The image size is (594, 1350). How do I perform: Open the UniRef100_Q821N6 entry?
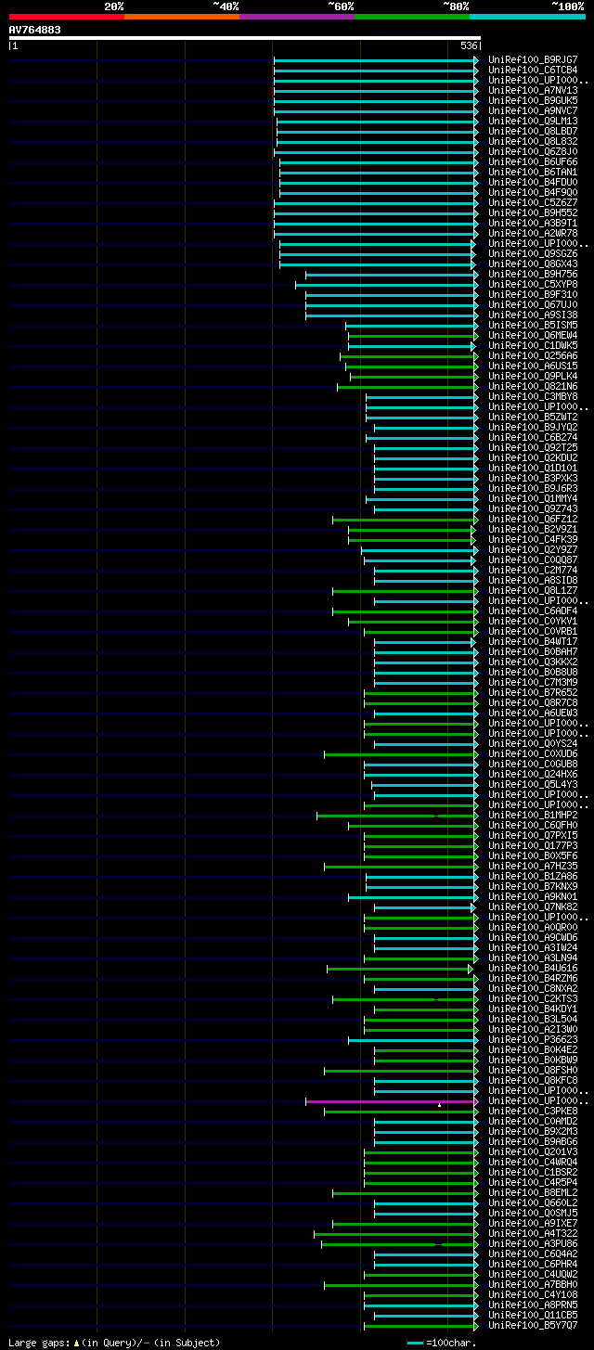point(533,386)
